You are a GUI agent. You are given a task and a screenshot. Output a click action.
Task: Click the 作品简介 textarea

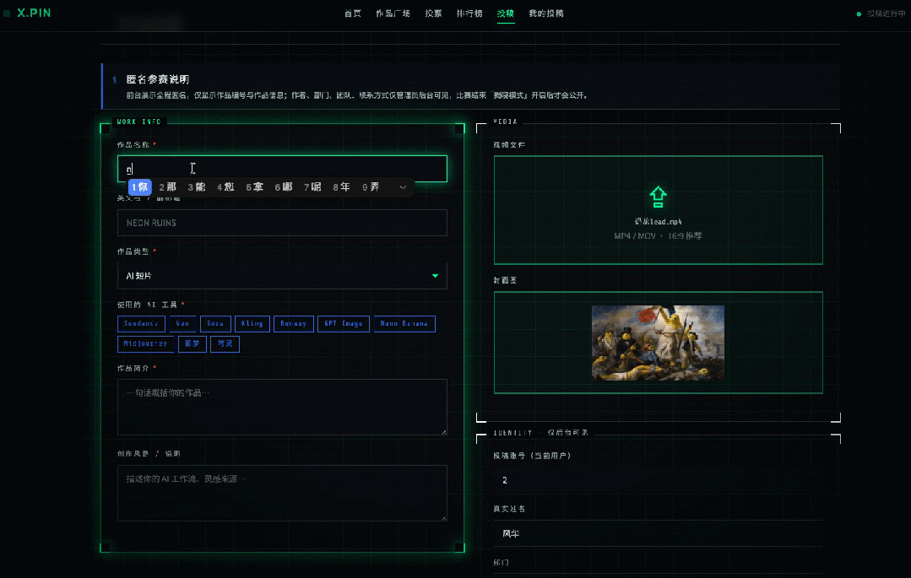pyautogui.click(x=282, y=408)
